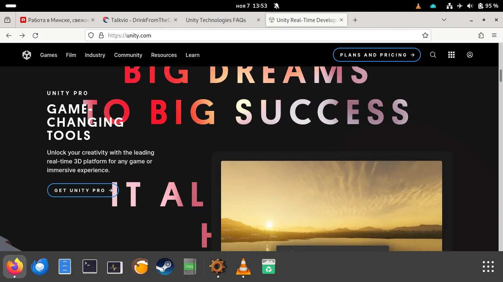Open the user account profile icon

(x=470, y=55)
